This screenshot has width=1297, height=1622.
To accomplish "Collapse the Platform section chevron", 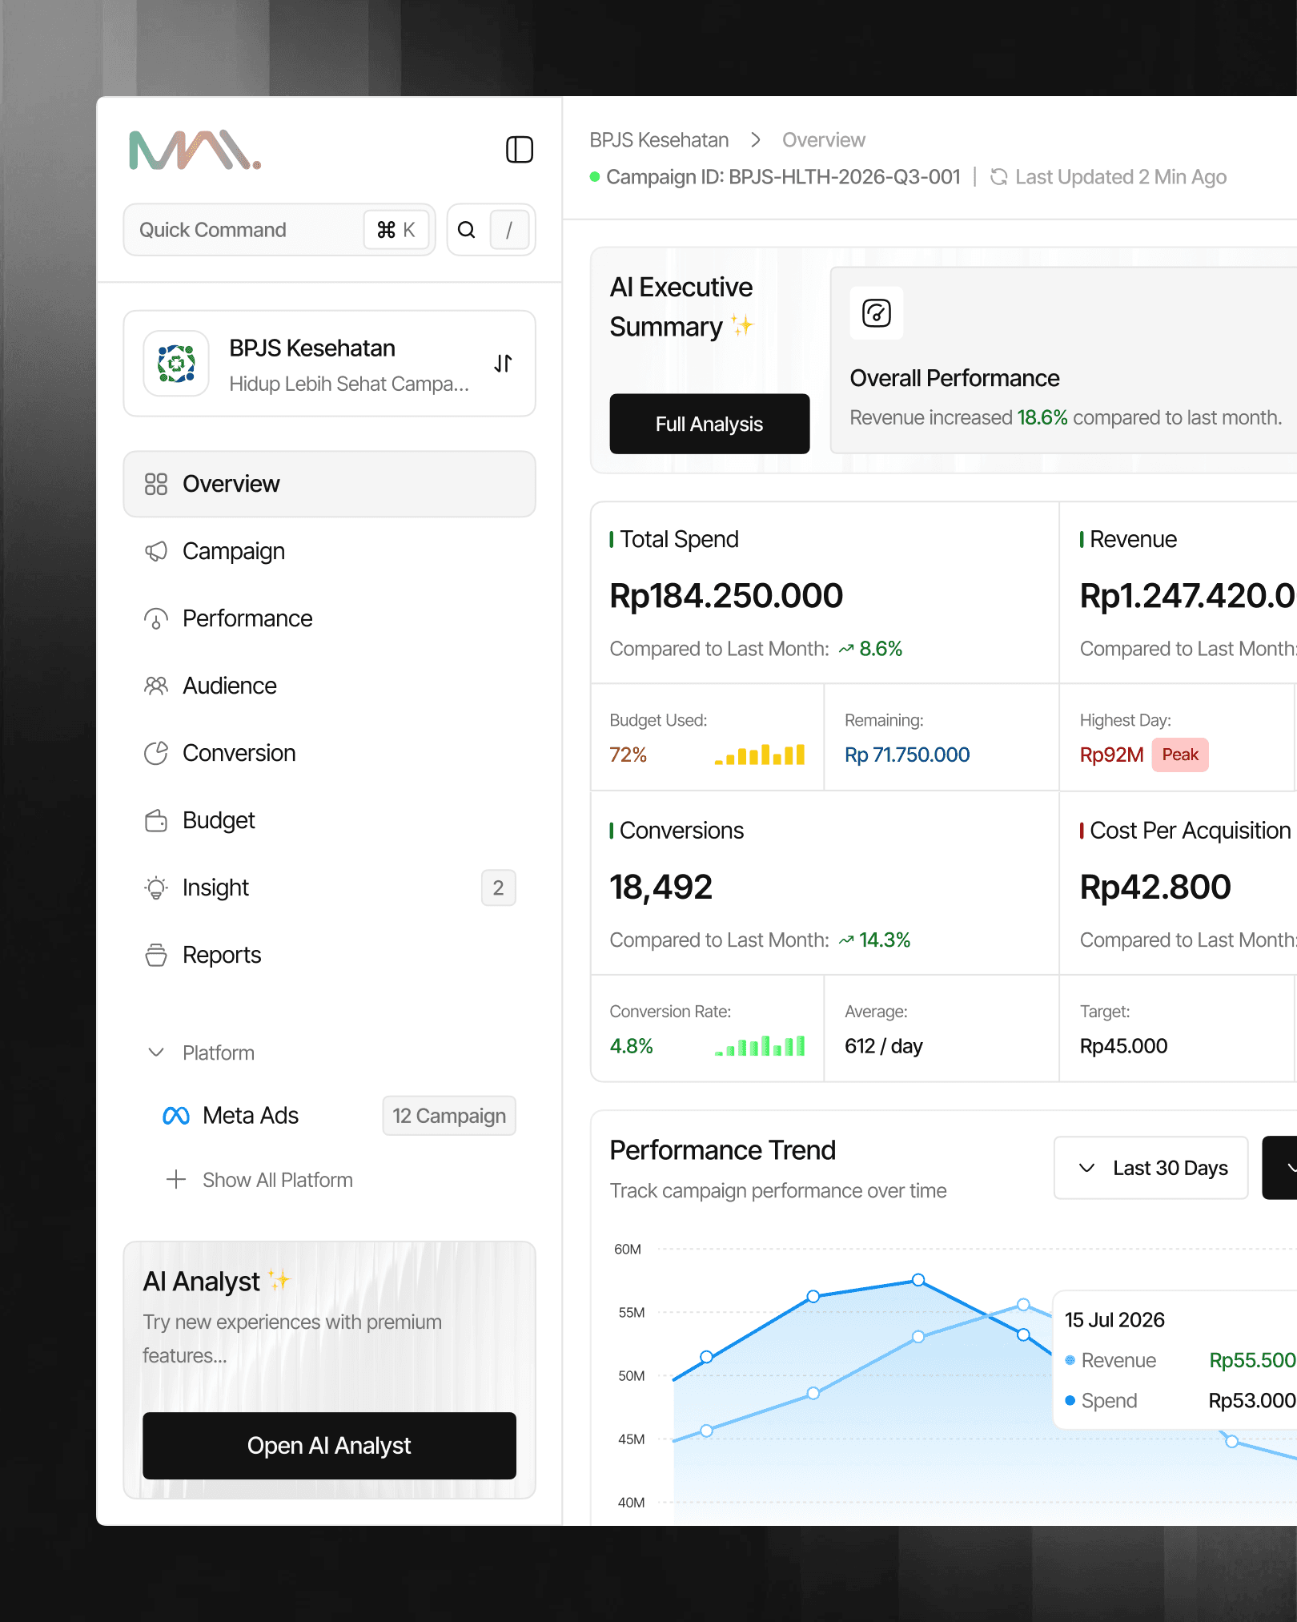I will (x=157, y=1052).
